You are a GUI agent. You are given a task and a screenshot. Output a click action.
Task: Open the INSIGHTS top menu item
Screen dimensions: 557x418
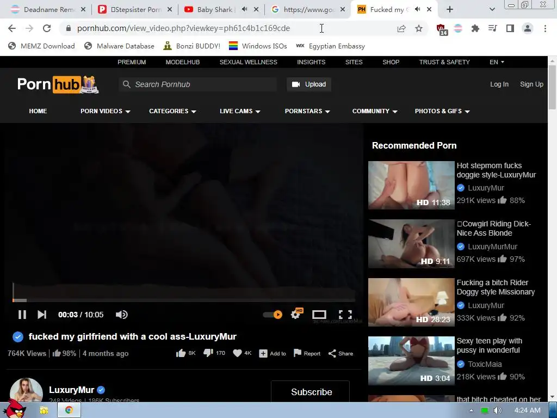[x=311, y=62]
